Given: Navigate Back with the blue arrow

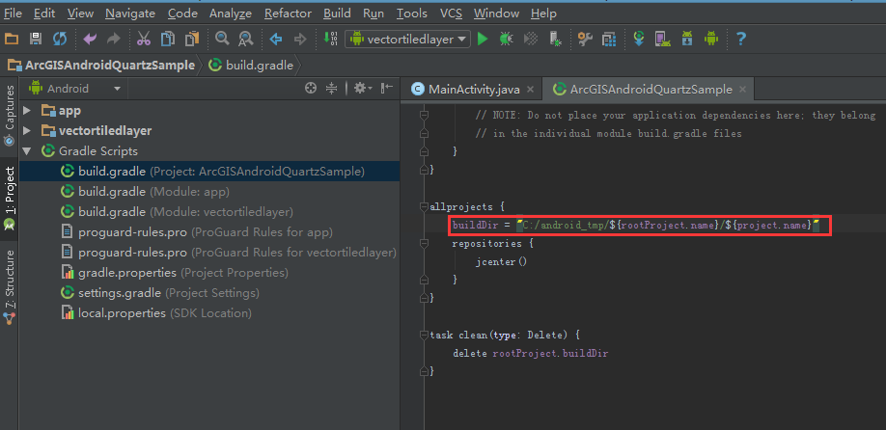Looking at the screenshot, I should 276,39.
